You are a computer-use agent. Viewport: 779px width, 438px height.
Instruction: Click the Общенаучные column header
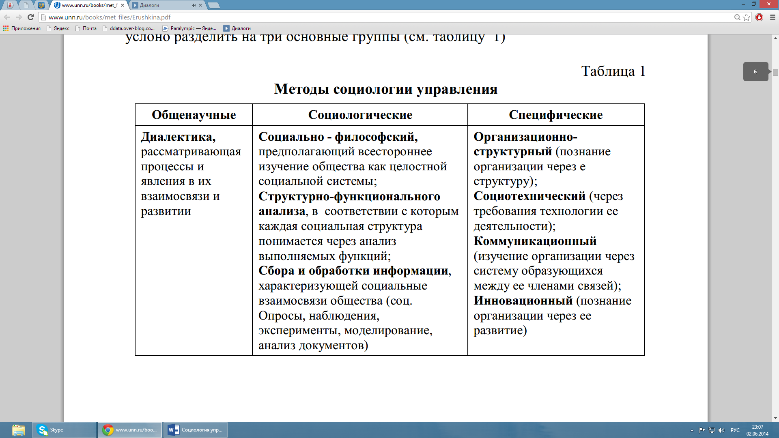[194, 115]
